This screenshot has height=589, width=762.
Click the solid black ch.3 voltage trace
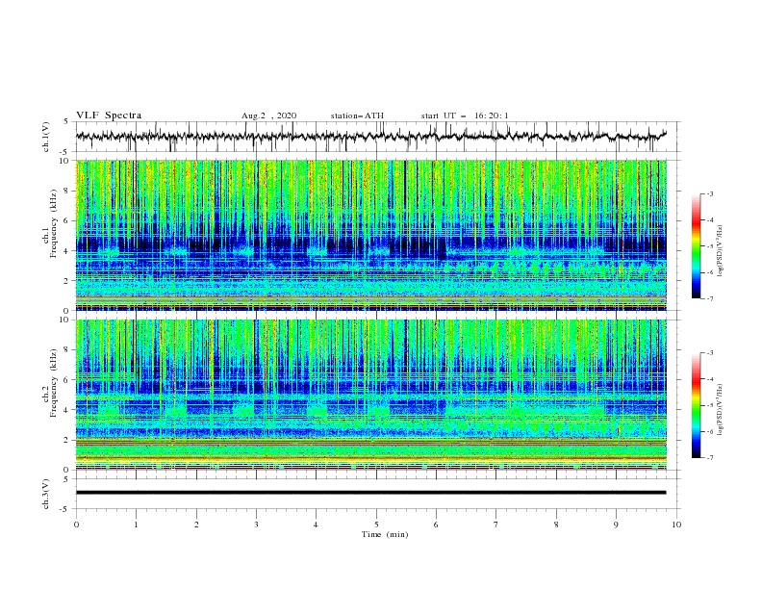[x=370, y=493]
